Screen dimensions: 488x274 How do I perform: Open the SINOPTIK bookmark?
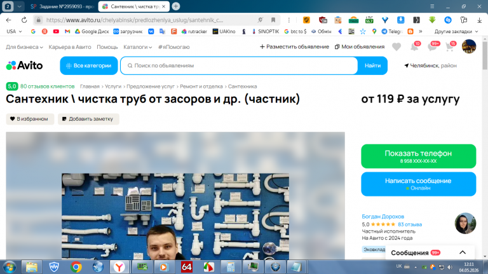266,31
